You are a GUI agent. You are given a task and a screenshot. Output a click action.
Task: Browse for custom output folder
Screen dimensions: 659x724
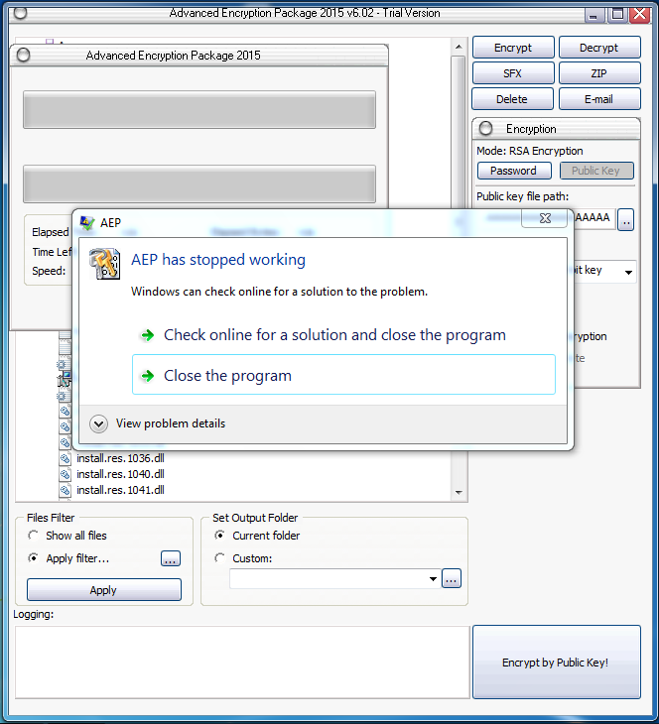452,578
